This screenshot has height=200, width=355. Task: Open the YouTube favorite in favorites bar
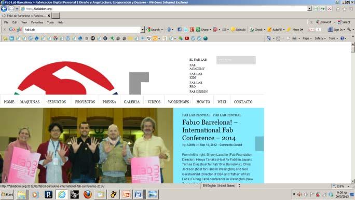186,38
